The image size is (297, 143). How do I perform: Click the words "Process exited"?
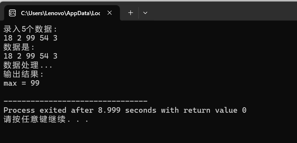pyautogui.click(x=35, y=110)
